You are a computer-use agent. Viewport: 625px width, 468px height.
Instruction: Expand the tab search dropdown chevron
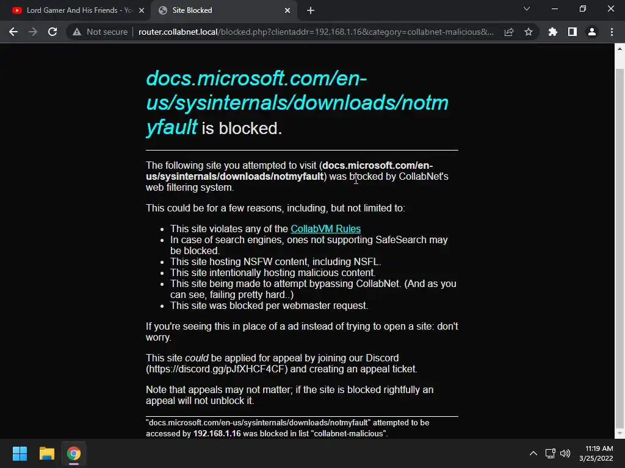coord(527,9)
